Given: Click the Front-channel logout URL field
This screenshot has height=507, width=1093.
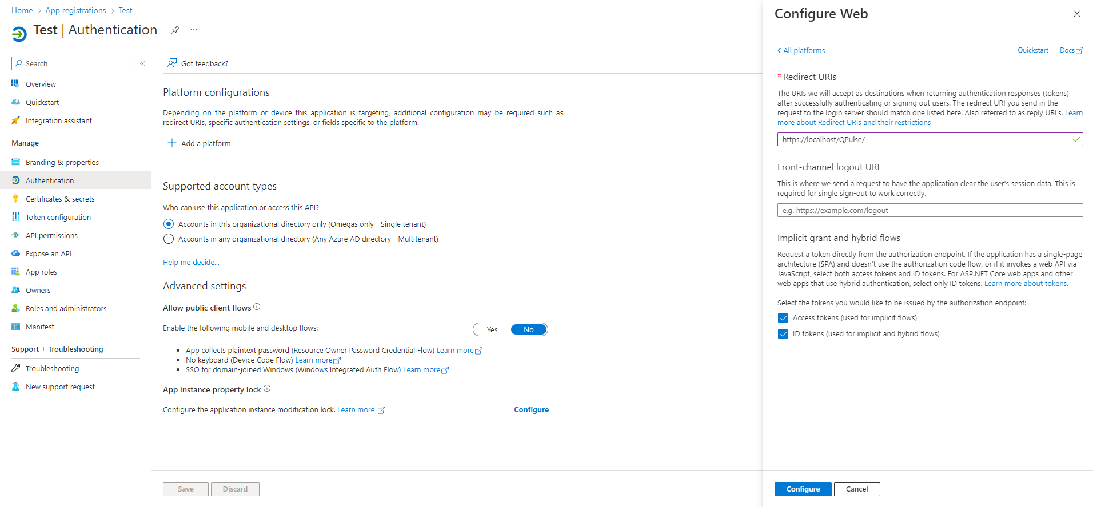Looking at the screenshot, I should coord(930,210).
